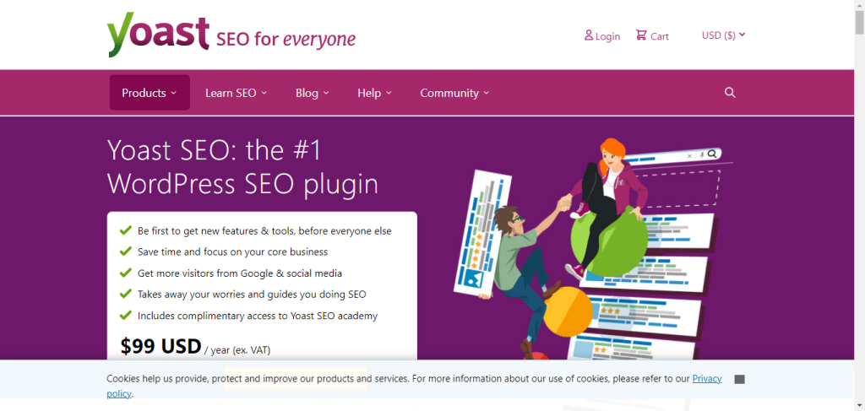Follow the Privacy policy link

707,378
